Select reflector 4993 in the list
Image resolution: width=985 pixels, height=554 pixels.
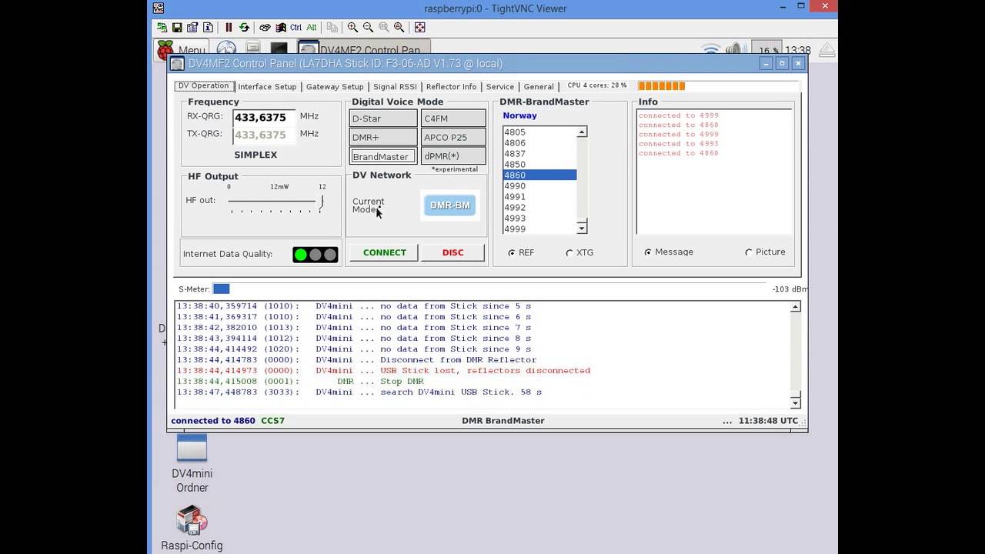(x=539, y=219)
